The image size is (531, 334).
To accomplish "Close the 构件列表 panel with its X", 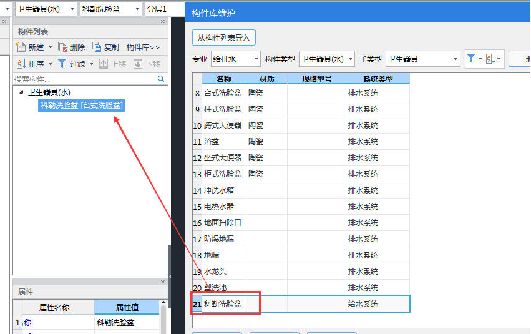I will pos(163,21).
